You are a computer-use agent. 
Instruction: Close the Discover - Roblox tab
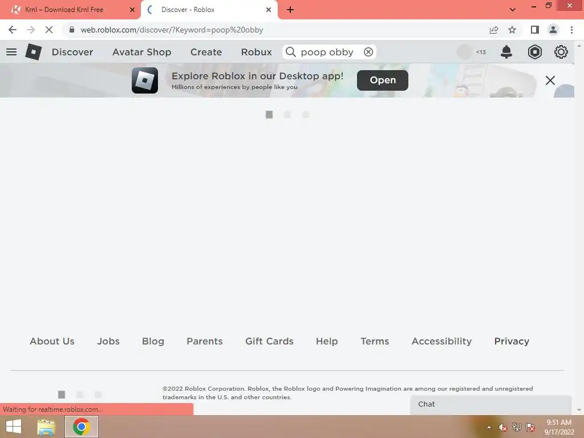(269, 10)
